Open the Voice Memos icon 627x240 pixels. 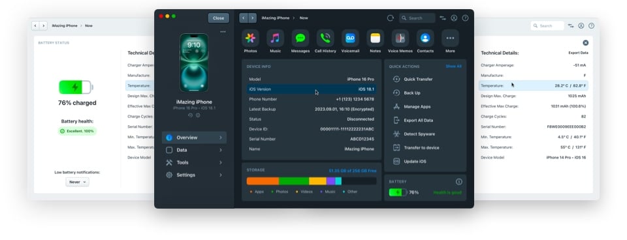pos(400,38)
